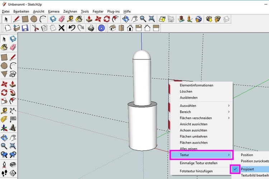Choose Fototextur hinzufügen
This screenshot has width=269, height=179.
[196, 171]
